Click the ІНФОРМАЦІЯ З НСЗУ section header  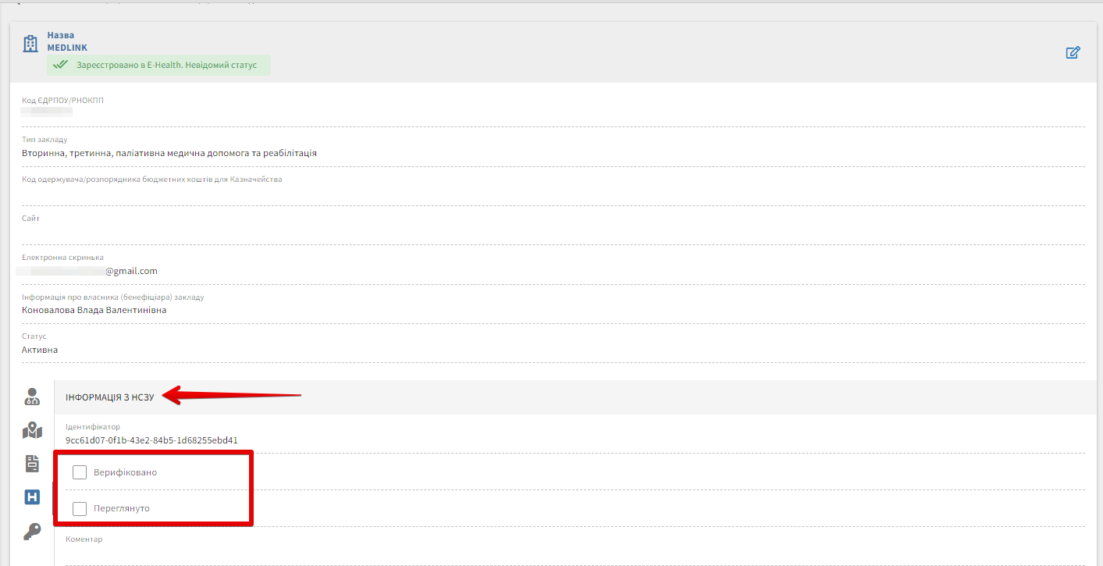click(x=110, y=397)
